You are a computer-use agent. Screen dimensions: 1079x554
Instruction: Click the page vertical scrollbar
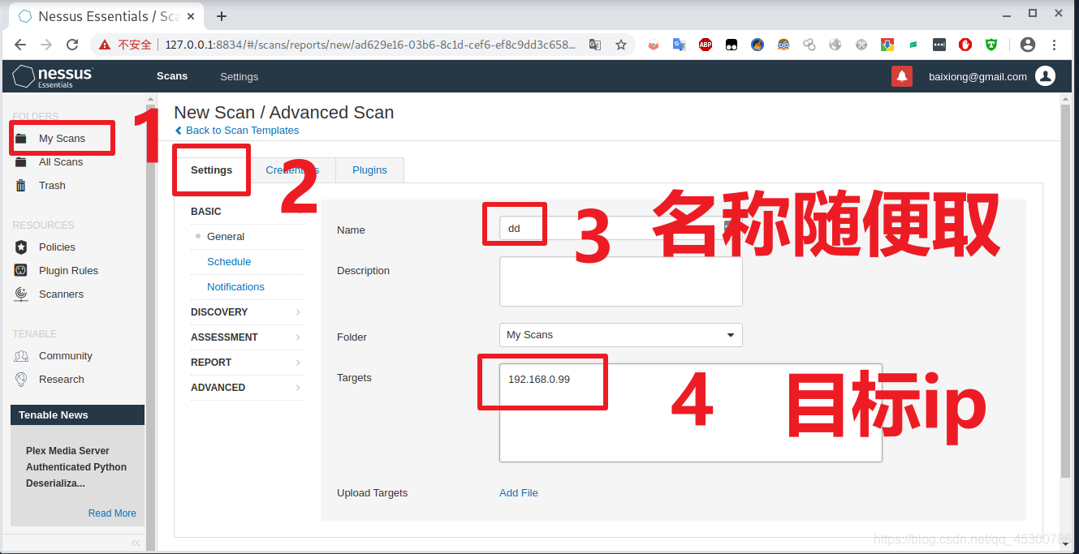(x=1065, y=292)
